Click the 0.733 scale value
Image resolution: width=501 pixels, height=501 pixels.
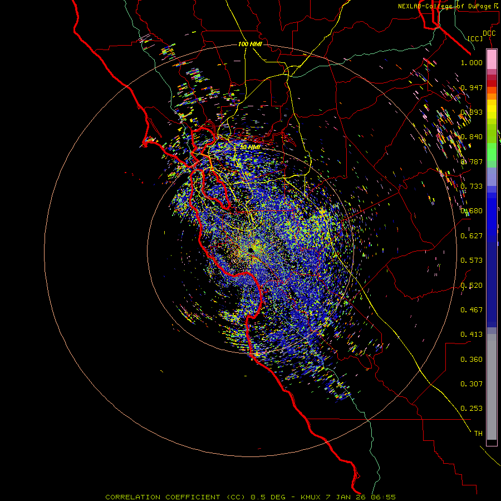coord(471,186)
